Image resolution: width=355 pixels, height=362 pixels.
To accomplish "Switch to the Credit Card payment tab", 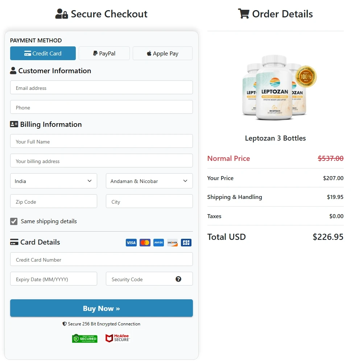I will click(x=43, y=53).
